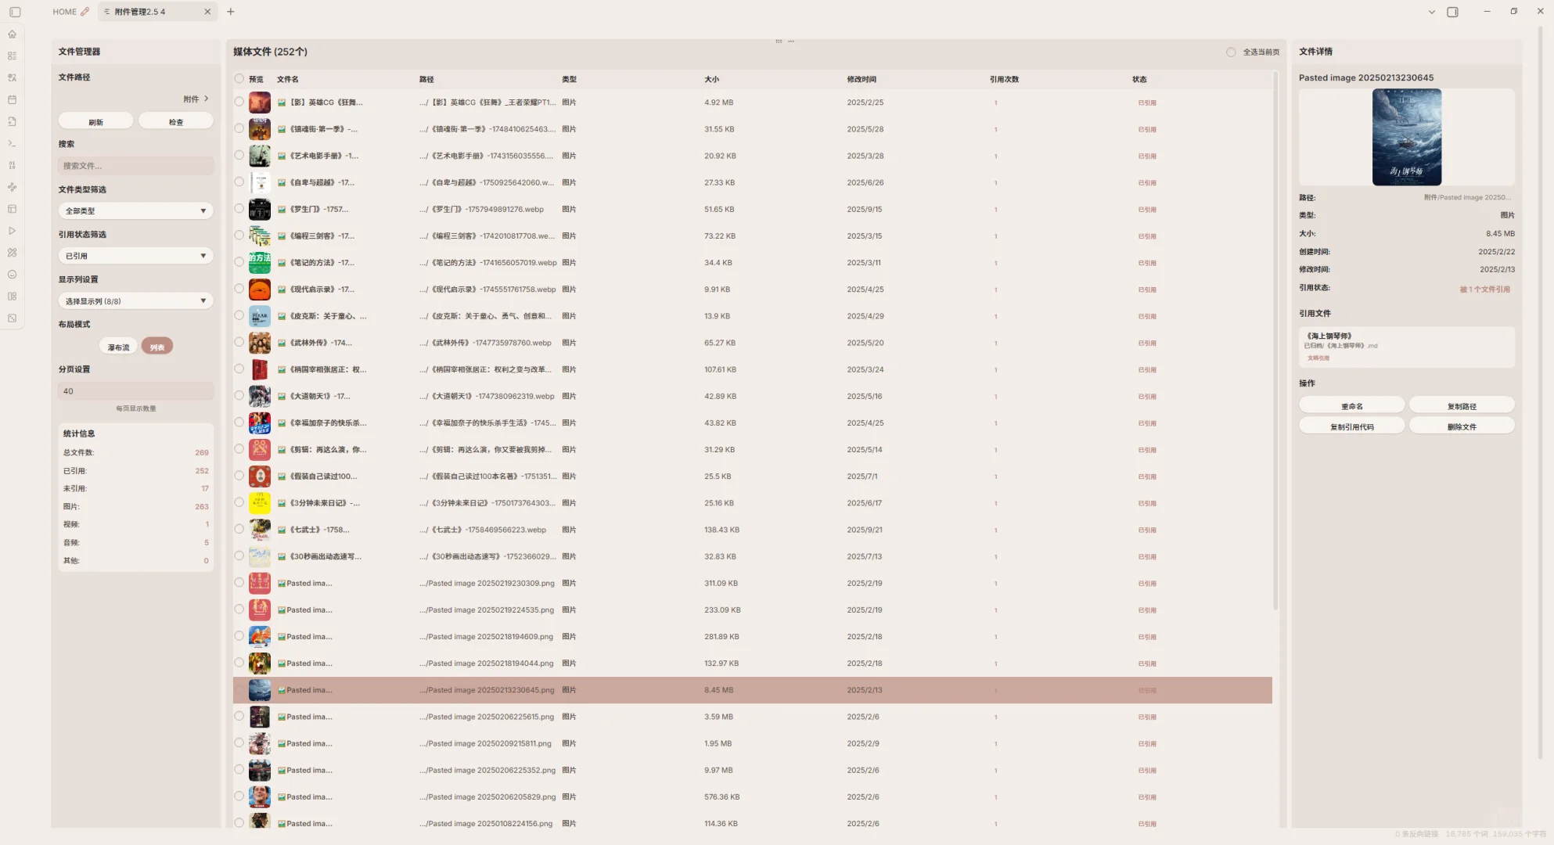Viewport: 1554px width, 845px height.
Task: Switch to 瀑布流 waterfall layout mode
Action: 118,347
